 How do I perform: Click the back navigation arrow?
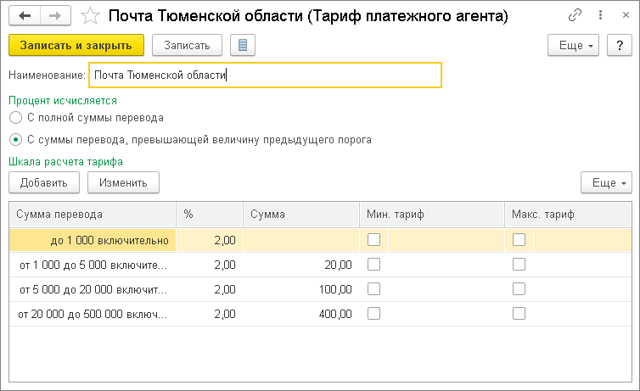point(25,16)
